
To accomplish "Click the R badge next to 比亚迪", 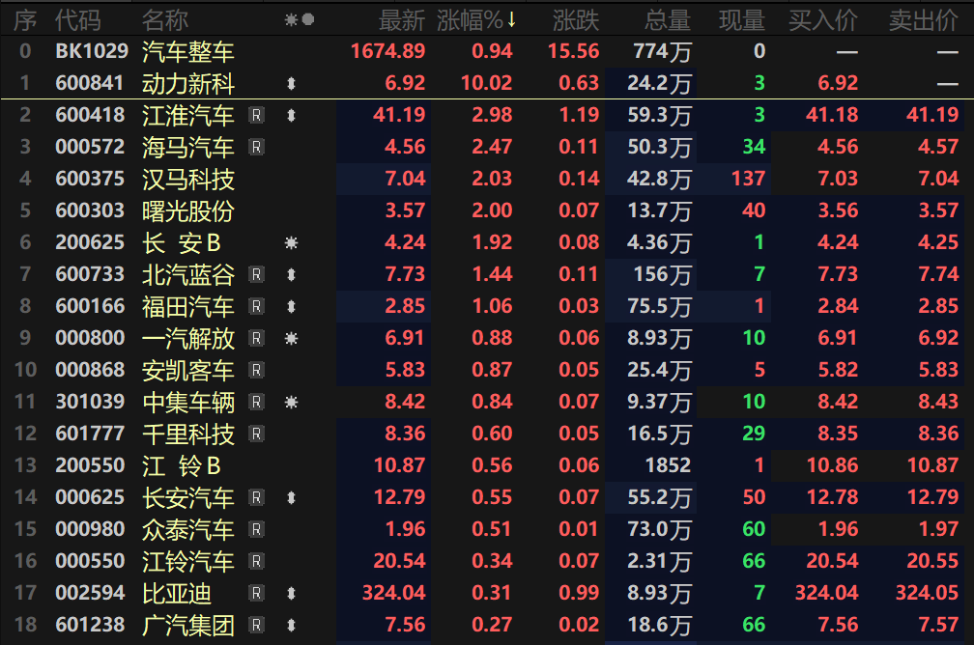I will point(256,594).
